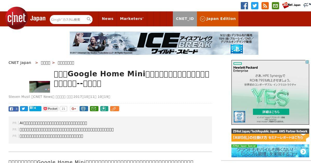311x163 pixels.
Task: Open the AWS化の仕掛け方 seminar banner
Action: coord(270,135)
